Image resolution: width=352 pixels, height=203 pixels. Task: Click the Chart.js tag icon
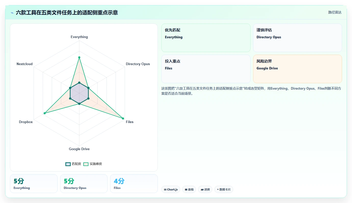tap(165, 189)
